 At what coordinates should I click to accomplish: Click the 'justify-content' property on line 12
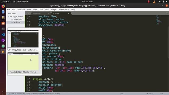coord(49,22)
